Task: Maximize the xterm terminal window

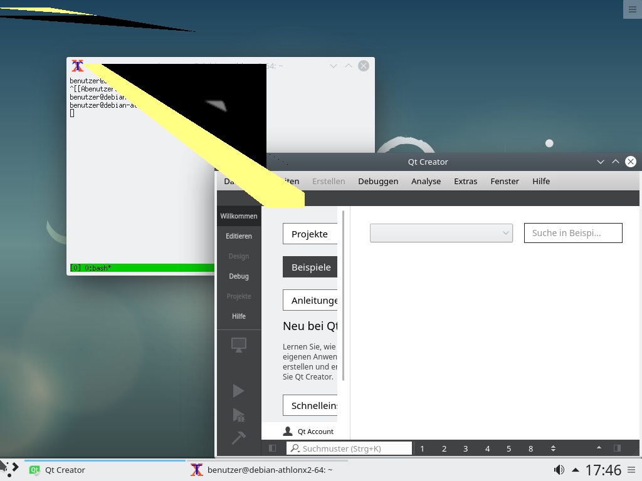Action: (x=349, y=66)
